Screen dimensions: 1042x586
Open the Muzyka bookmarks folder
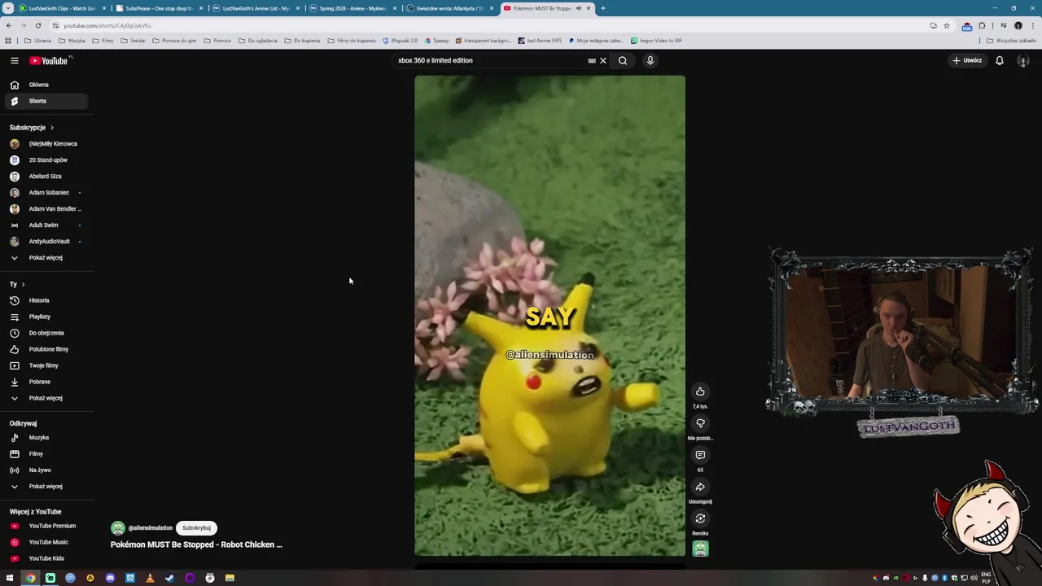tap(72, 41)
